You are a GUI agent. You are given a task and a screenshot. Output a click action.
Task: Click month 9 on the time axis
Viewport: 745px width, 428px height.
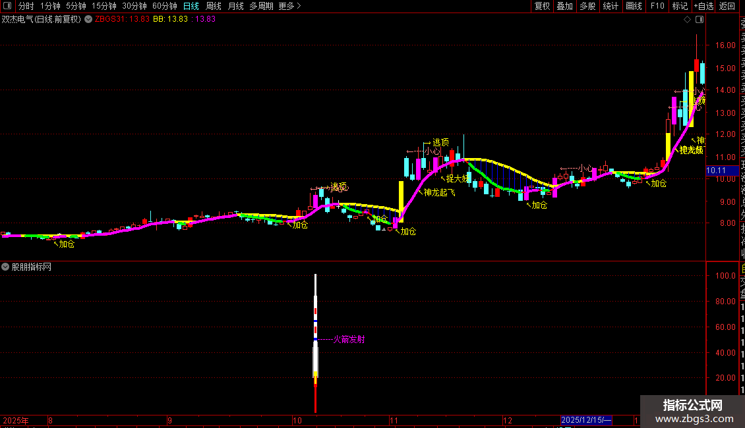(169, 420)
